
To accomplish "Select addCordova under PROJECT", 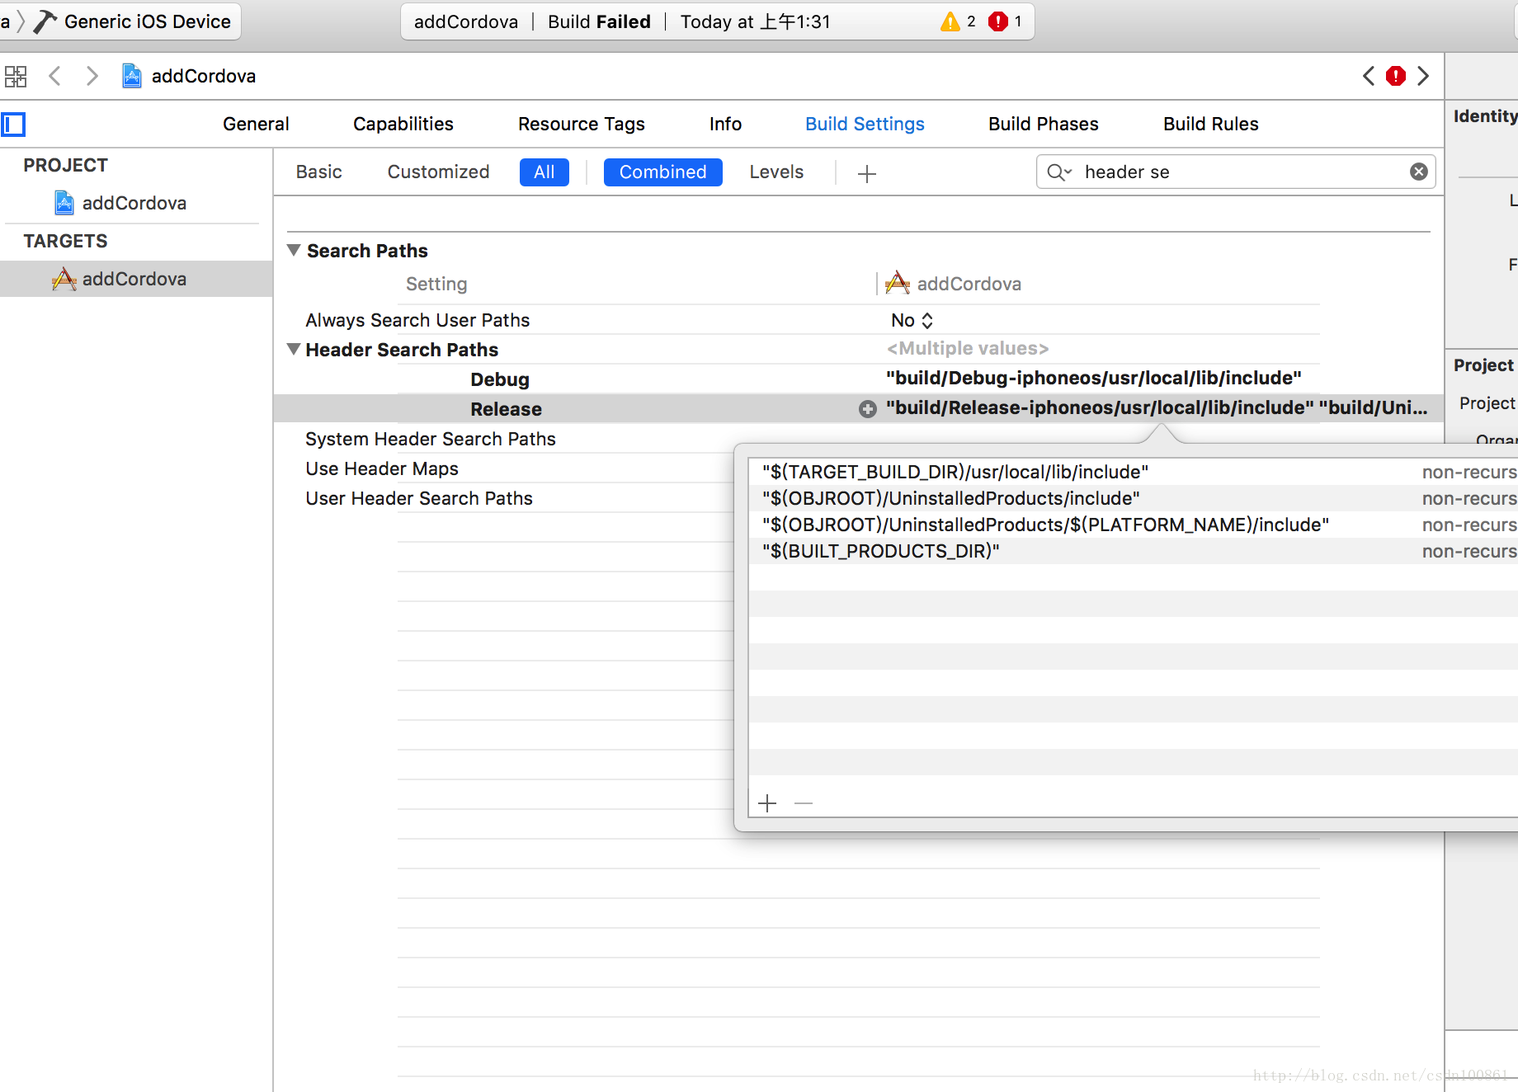I will click(134, 203).
